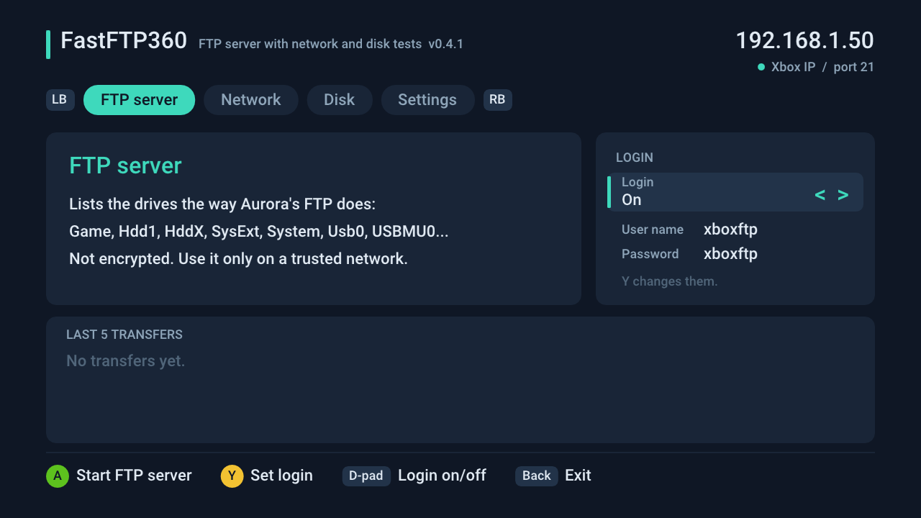Click the green A button icon
Viewport: 921px width, 518px height.
pyautogui.click(x=58, y=476)
